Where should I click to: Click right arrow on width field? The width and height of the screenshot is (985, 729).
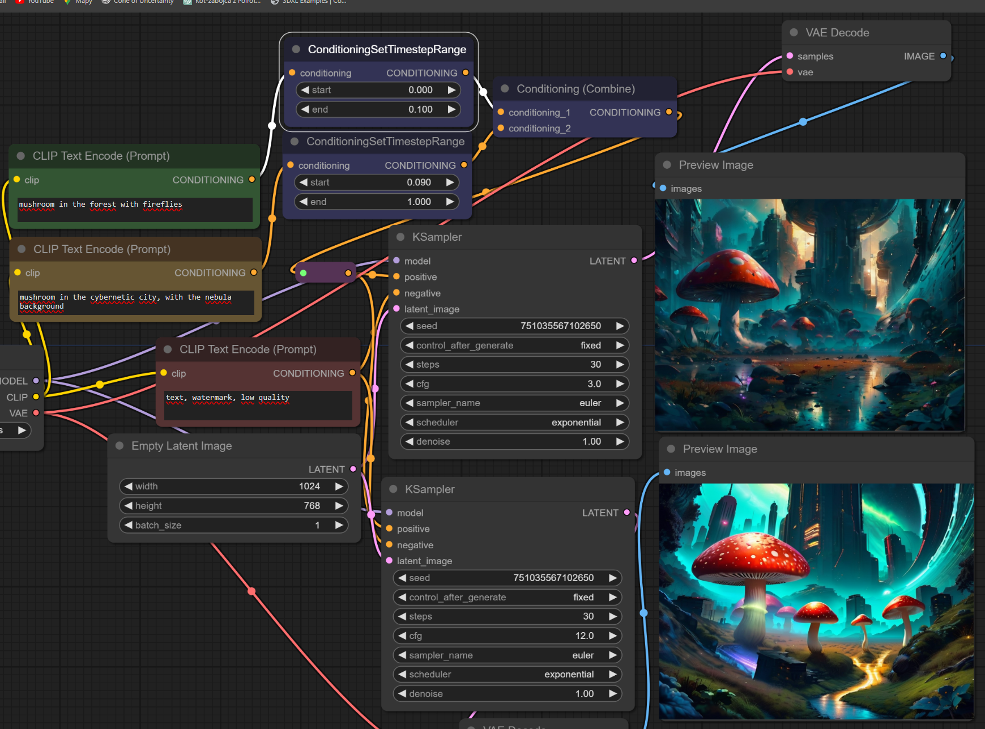click(x=339, y=487)
